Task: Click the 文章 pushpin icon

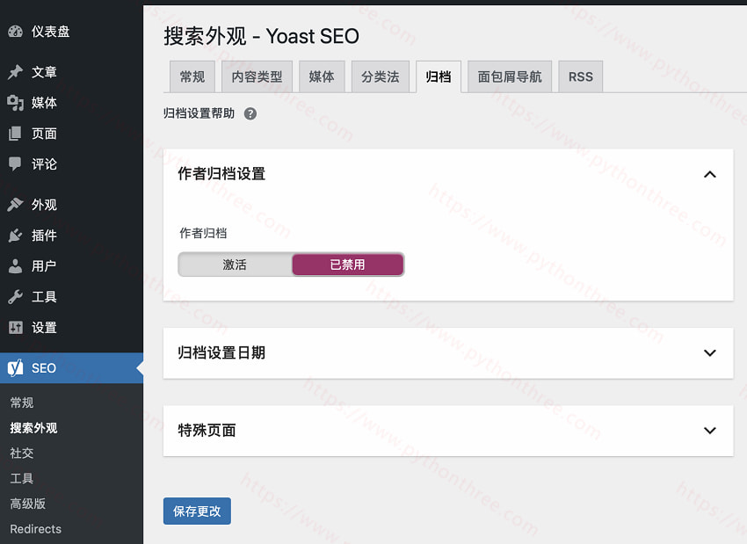Action: point(15,72)
